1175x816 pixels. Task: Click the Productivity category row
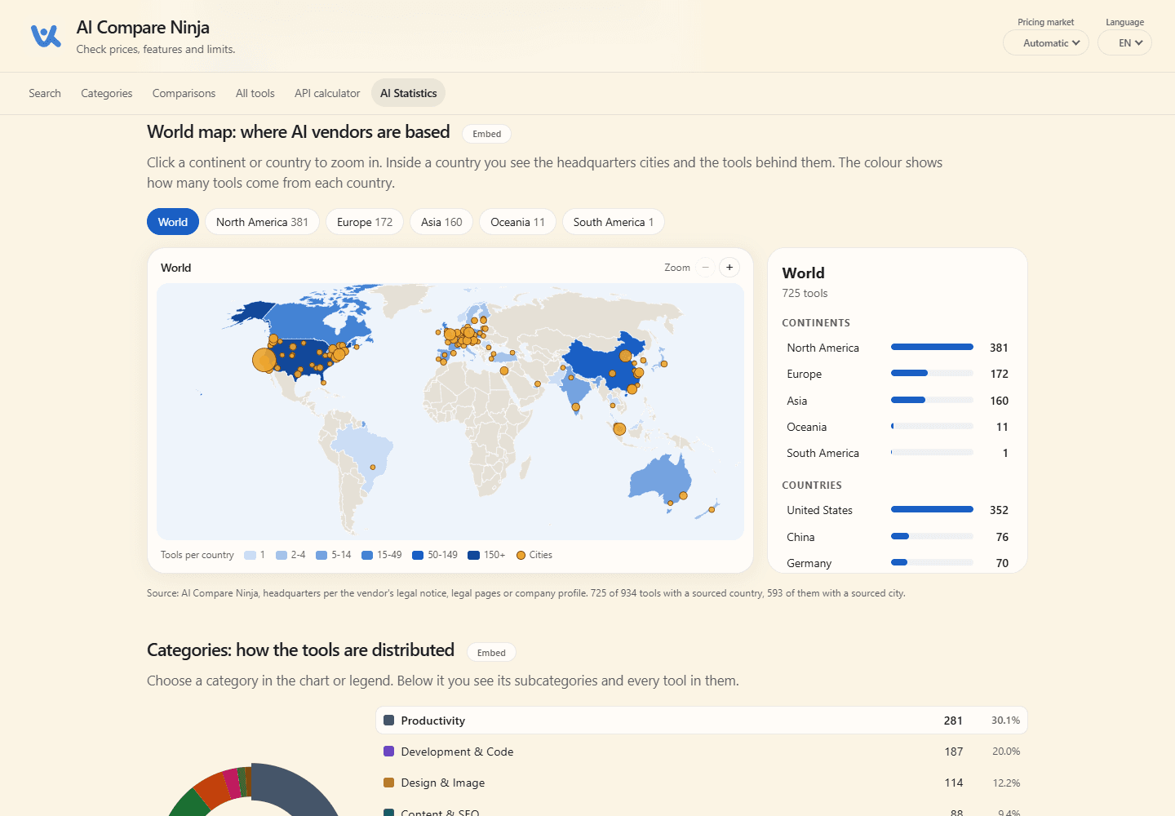click(702, 721)
